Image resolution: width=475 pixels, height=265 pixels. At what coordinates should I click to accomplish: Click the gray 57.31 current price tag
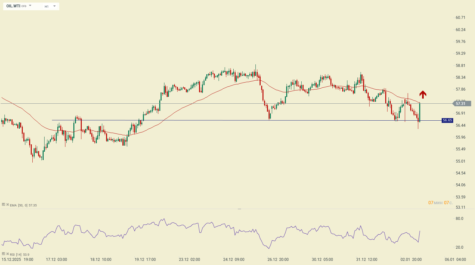click(461, 103)
